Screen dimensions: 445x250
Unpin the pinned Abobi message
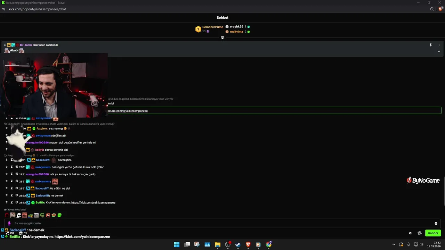coord(430,45)
